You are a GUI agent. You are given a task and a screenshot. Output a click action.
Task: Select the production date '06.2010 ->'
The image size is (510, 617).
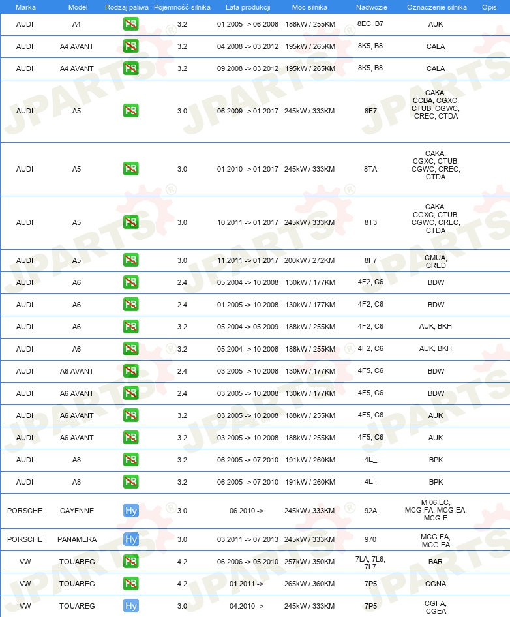[x=247, y=511]
